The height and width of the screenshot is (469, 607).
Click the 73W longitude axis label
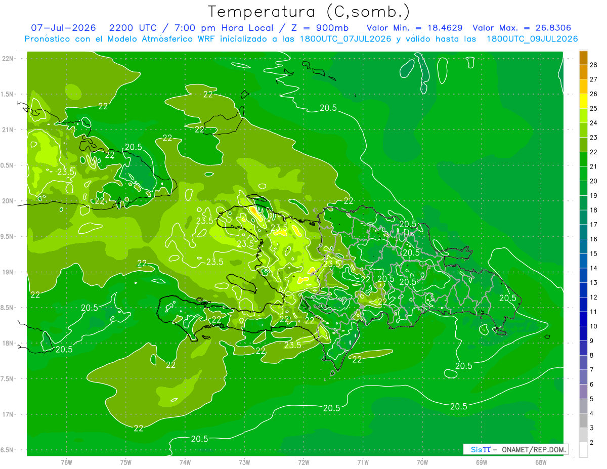(244, 462)
